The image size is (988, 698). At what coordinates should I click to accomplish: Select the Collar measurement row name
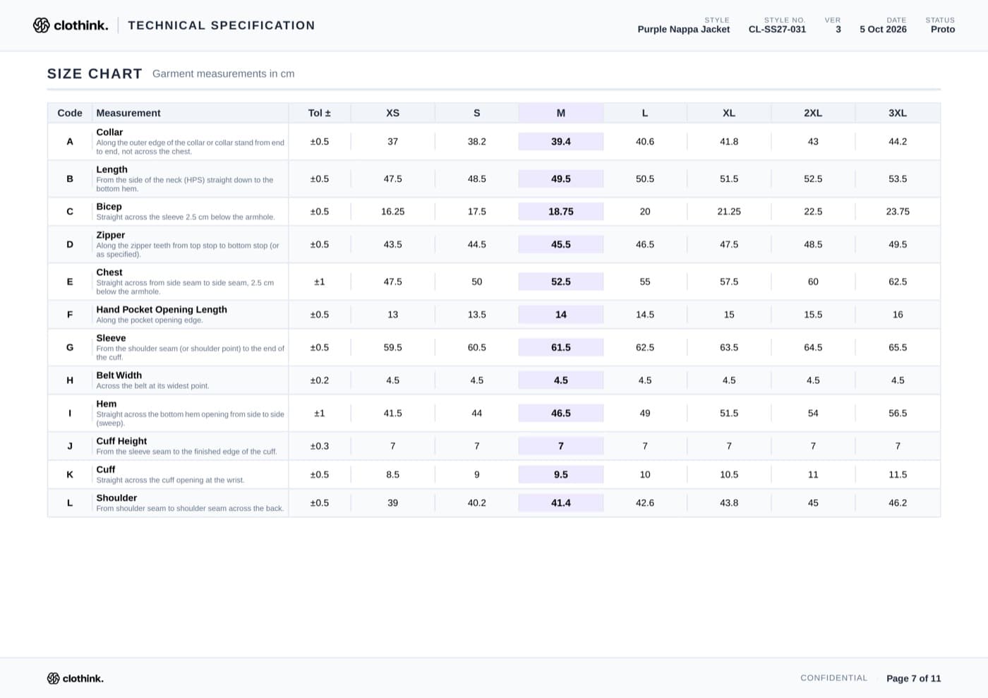click(x=109, y=132)
